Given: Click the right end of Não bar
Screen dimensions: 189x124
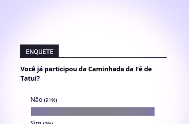Looking at the screenshot, I should pos(153,111).
